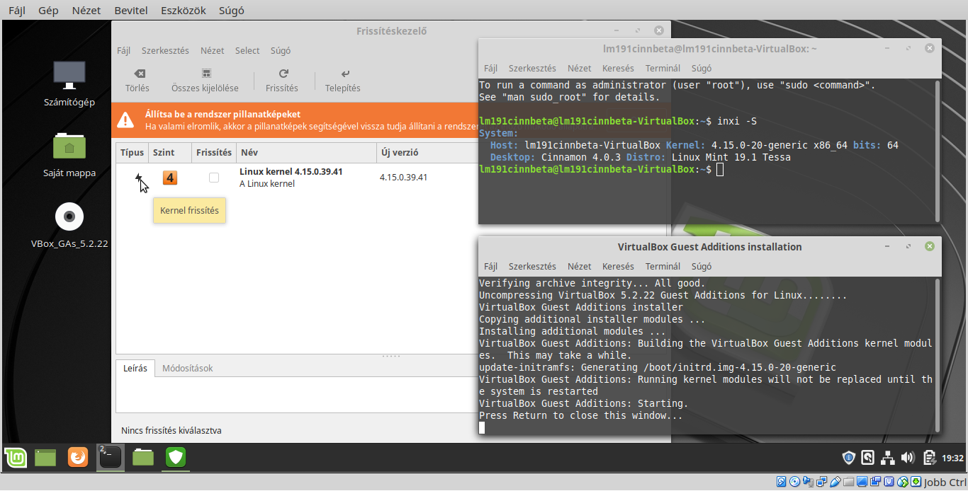Image resolution: width=968 pixels, height=491 pixels.
Task: Click VirtualBox mouse integration status icon
Action: click(x=902, y=482)
